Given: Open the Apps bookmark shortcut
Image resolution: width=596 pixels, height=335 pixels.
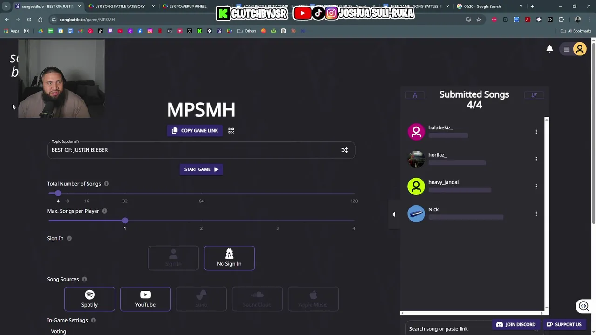Looking at the screenshot, I should (12, 31).
